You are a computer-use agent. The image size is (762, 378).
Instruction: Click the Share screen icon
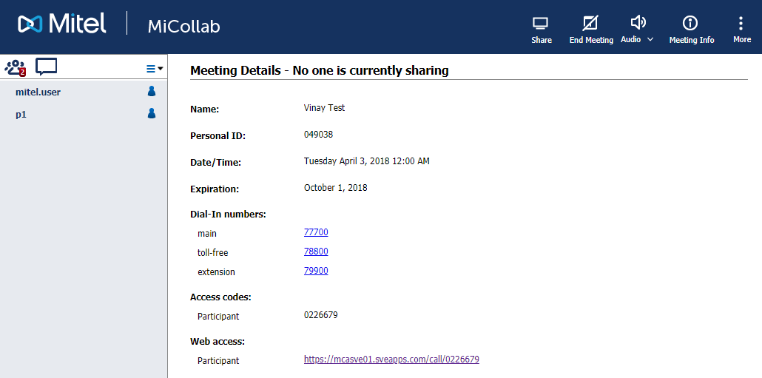click(x=541, y=23)
